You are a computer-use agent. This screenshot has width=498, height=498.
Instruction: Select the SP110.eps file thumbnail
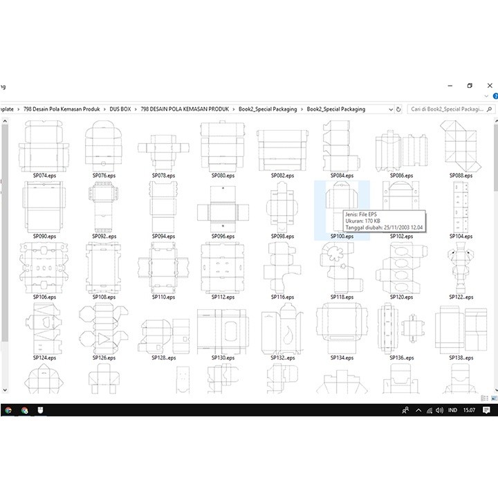pyautogui.click(x=163, y=268)
